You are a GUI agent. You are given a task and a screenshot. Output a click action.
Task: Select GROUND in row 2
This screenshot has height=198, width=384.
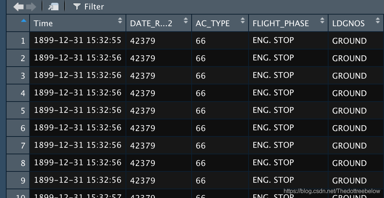pyautogui.click(x=356, y=58)
